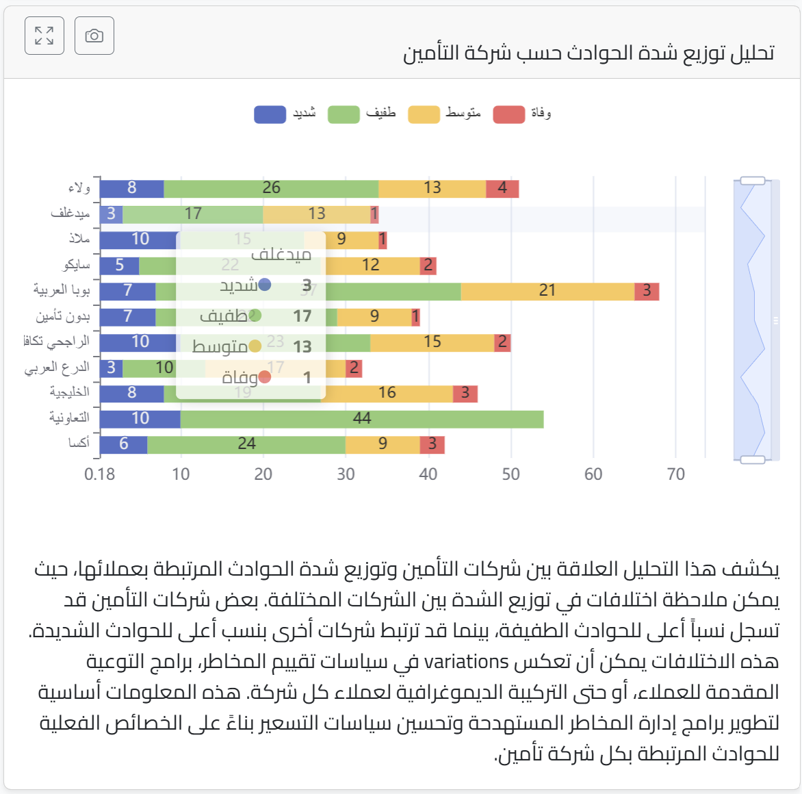Click the bottom handle of the zoom scrollbar
The image size is (802, 794).
click(x=751, y=459)
